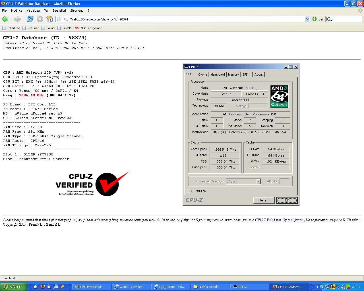364x291 pixels.
Task: Open the Vai menu
Action: tap(46, 11)
